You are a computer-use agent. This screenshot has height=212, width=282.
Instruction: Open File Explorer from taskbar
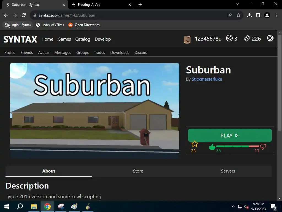tap(34, 206)
